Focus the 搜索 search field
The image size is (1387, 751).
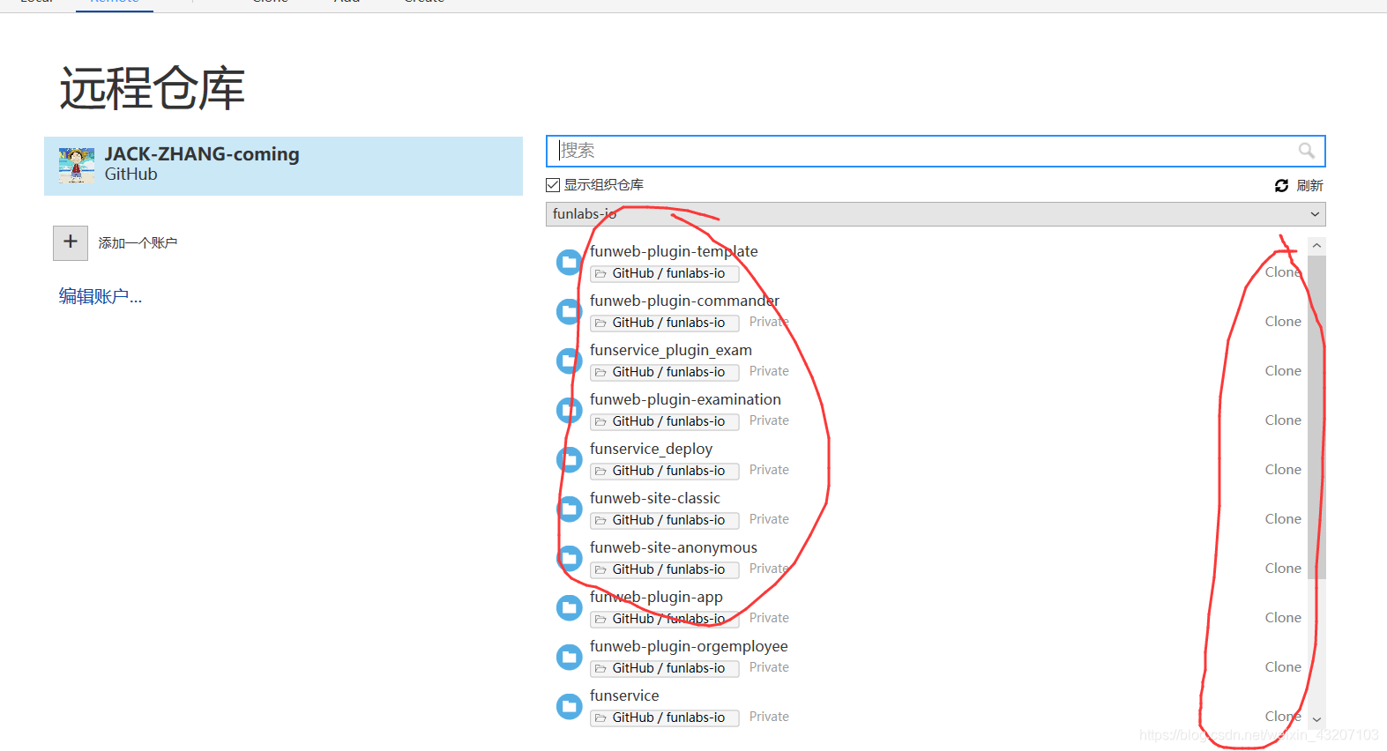936,151
